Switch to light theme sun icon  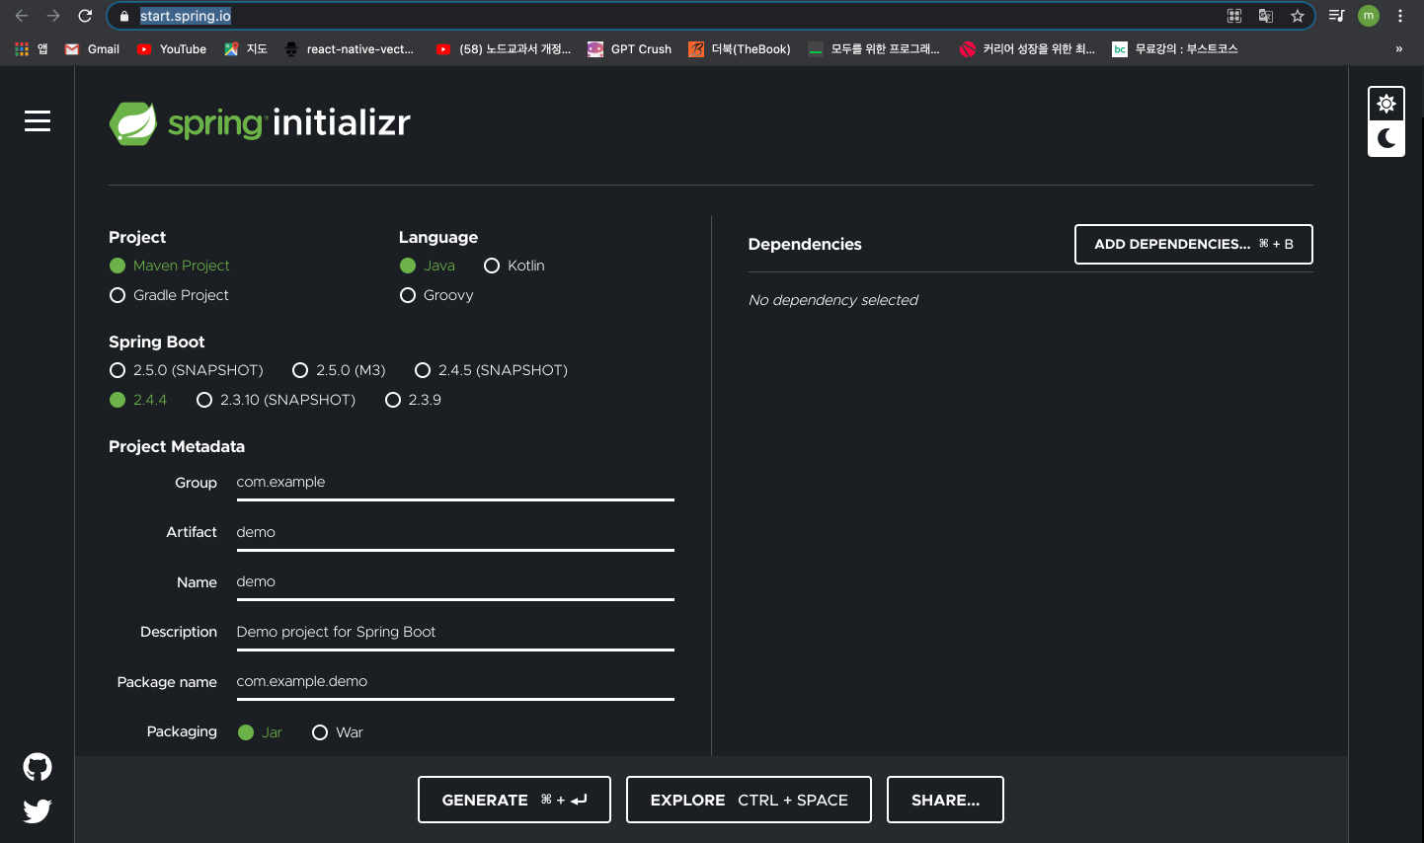1386,104
